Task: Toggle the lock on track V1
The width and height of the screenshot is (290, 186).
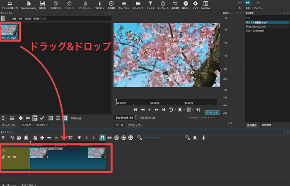Action: click(x=3, y=157)
